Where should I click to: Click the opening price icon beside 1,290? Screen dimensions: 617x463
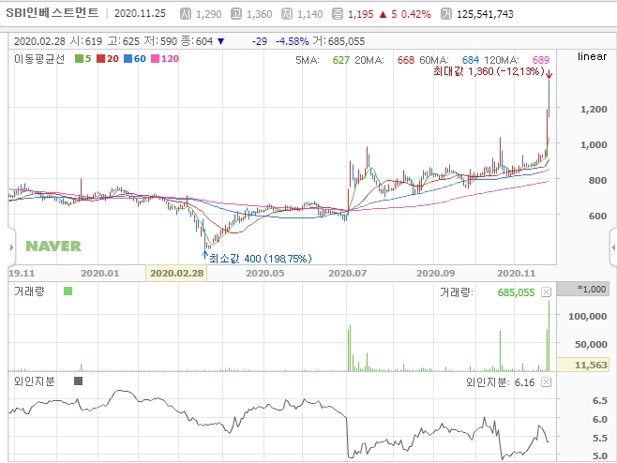[x=186, y=14]
